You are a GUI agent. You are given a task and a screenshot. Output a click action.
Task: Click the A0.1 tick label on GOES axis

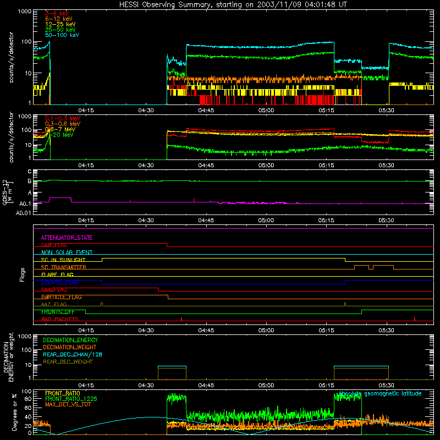pos(25,204)
